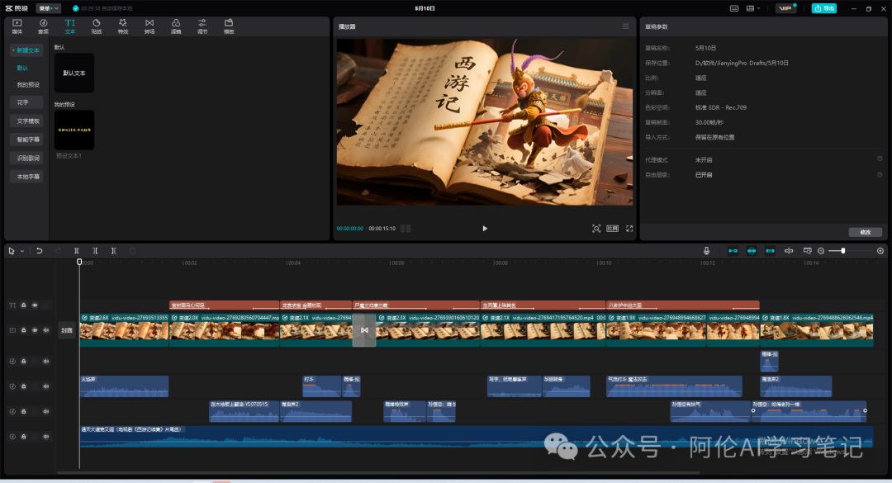Open the 媒体 (Media) panel tab

pos(17,26)
